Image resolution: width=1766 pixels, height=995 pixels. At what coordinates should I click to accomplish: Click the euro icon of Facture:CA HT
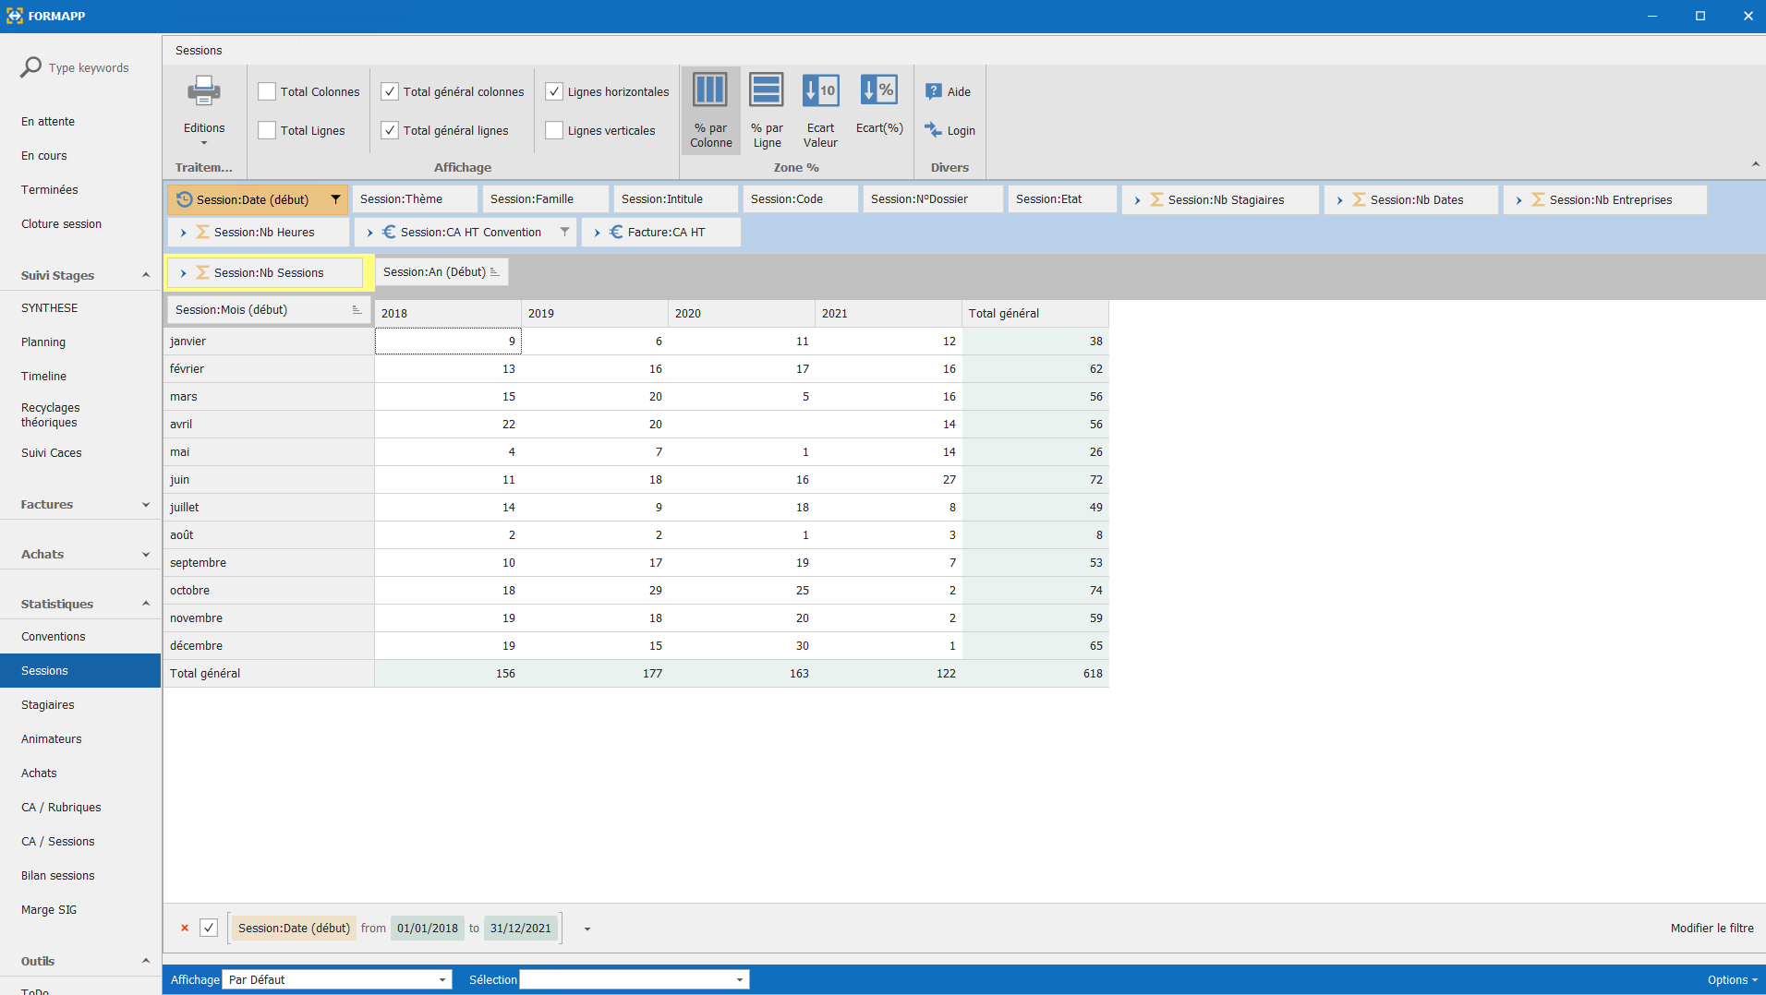pos(616,232)
